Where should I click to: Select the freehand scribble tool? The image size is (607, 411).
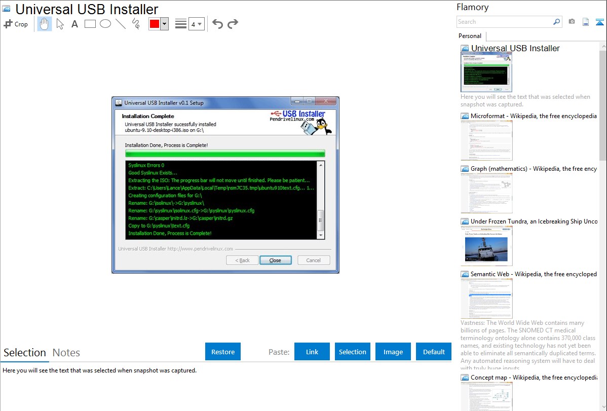(x=136, y=24)
